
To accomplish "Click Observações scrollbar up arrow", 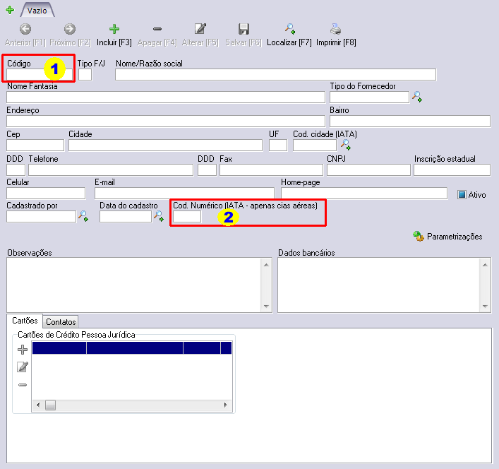I will click(x=266, y=265).
